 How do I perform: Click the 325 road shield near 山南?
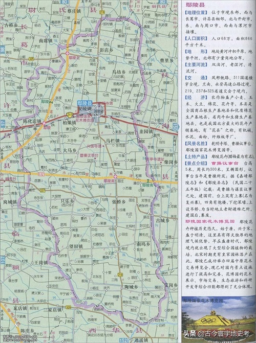(31, 59)
